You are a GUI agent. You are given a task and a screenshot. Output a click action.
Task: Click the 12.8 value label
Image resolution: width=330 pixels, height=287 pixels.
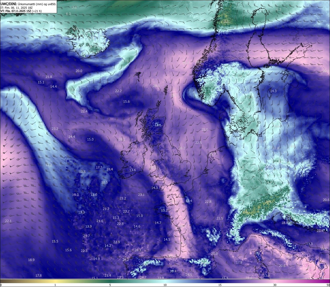point(276,148)
